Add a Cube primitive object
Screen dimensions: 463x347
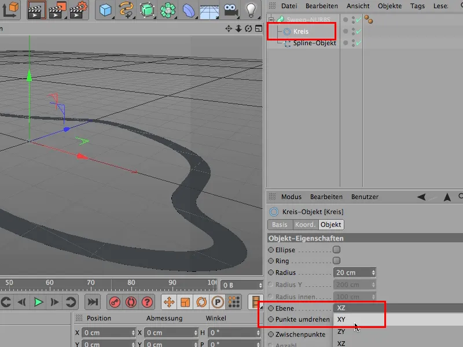[x=105, y=10]
